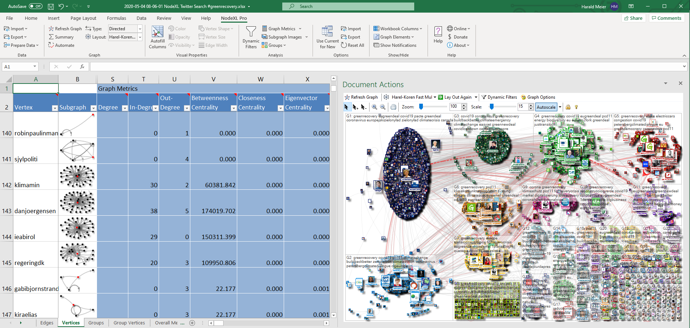This screenshot has width=690, height=328.
Task: Click the zoom in magnifier in graph pane
Action: coord(375,107)
